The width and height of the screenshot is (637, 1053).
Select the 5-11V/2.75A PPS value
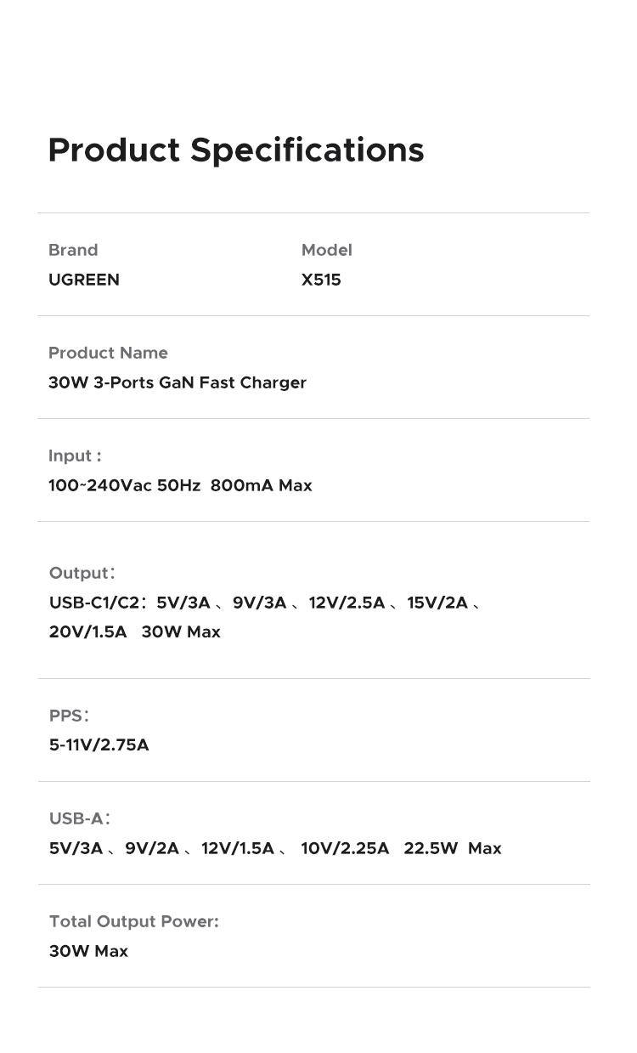point(99,744)
